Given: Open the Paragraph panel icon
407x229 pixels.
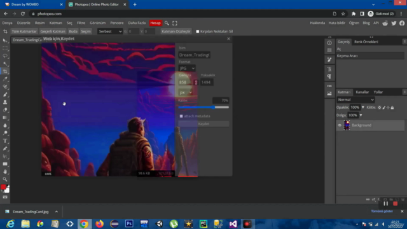Looking at the screenshot, I should pos(329,76).
